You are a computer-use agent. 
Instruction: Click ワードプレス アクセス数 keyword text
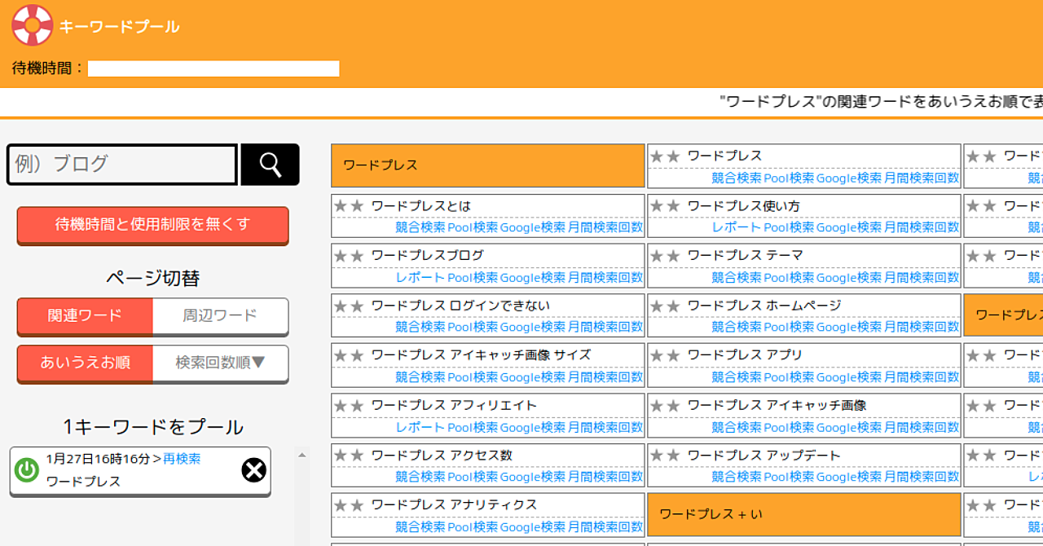(442, 456)
